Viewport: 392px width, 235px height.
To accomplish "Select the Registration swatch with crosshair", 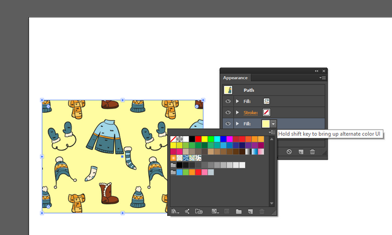I will [x=179, y=139].
